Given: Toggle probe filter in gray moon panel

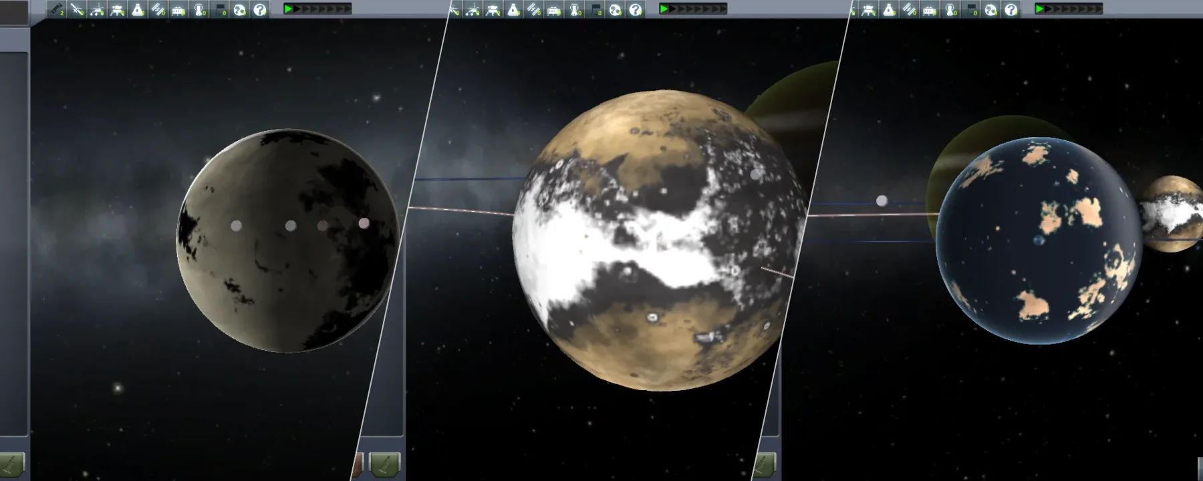Looking at the screenshot, I should (x=77, y=9).
